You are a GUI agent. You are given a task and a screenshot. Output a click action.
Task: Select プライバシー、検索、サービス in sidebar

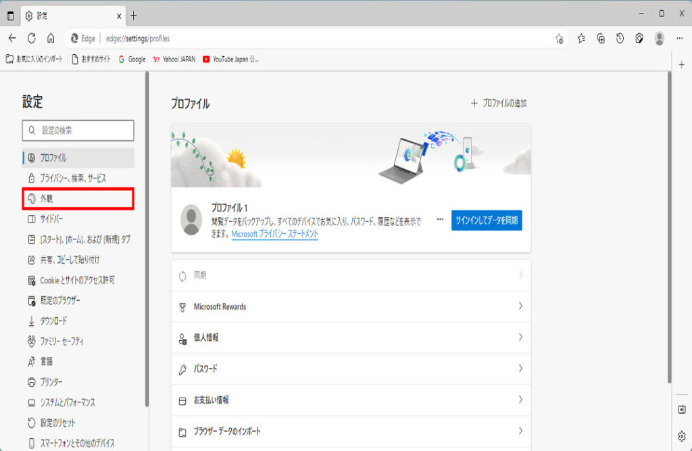pos(72,178)
